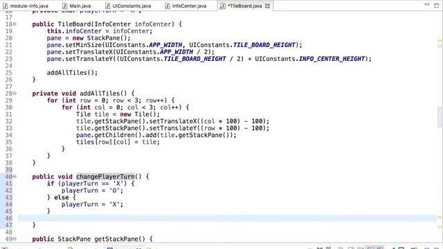
Task: Click APP_WIDTH constant on line 21
Action: coord(165,45)
